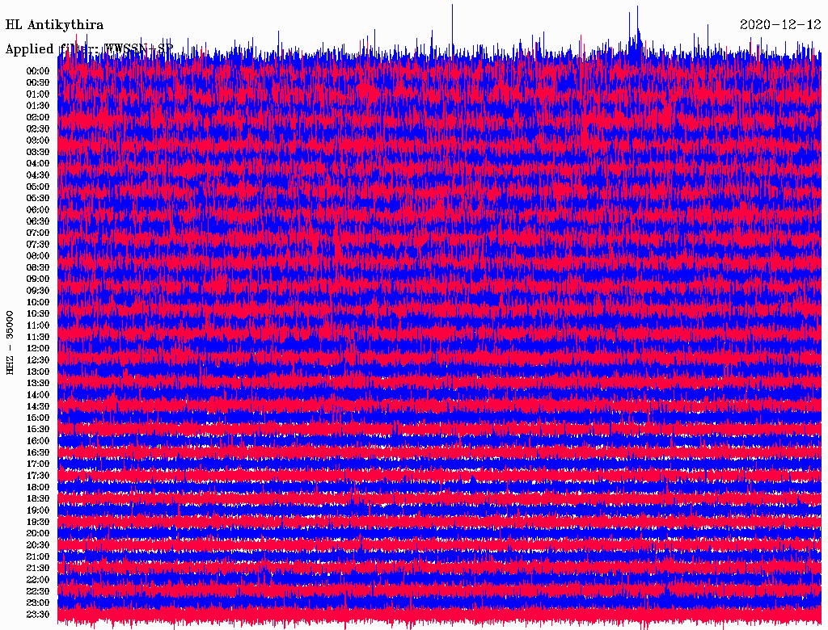Click the 14:30 time label
828x630 pixels.
[x=38, y=407]
